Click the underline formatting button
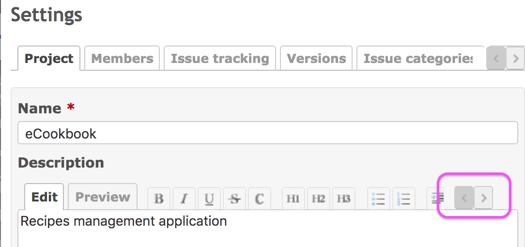Image resolution: width=525 pixels, height=247 pixels. 209,199
